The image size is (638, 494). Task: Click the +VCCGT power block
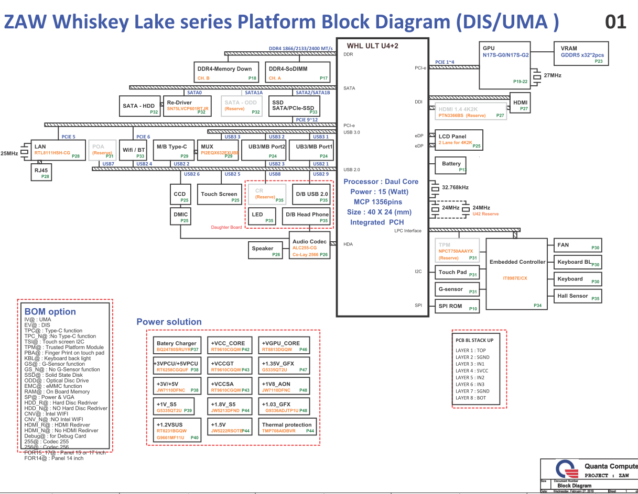click(x=230, y=366)
